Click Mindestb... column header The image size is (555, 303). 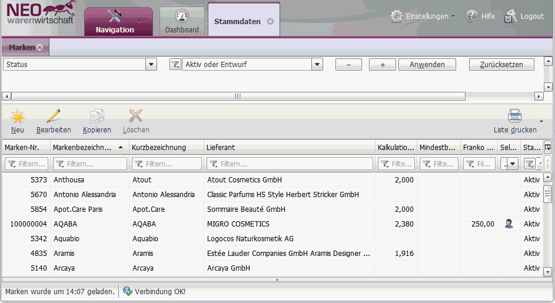[x=438, y=147]
